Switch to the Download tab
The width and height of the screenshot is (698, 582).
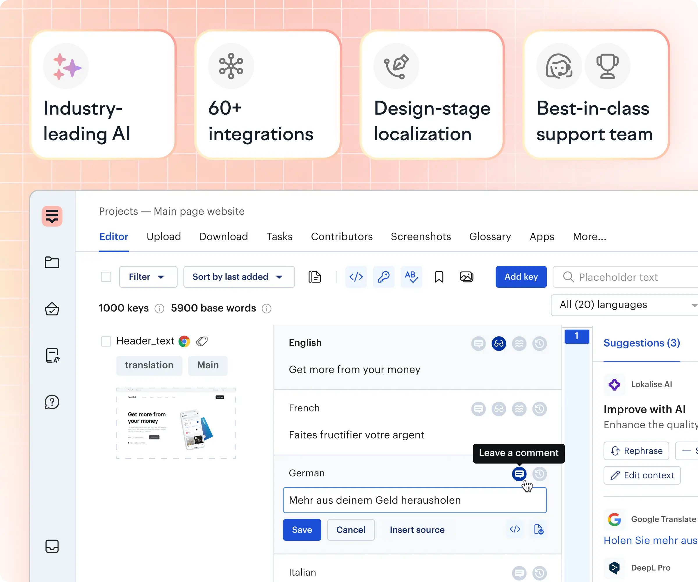[x=224, y=237]
